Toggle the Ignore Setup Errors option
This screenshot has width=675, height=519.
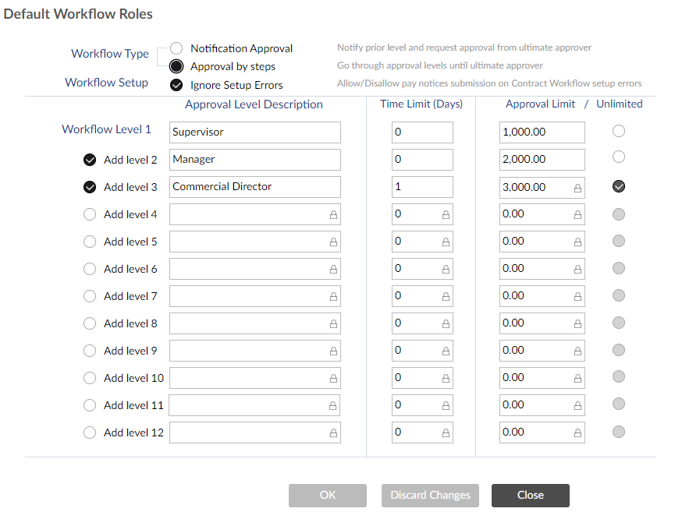coord(176,86)
